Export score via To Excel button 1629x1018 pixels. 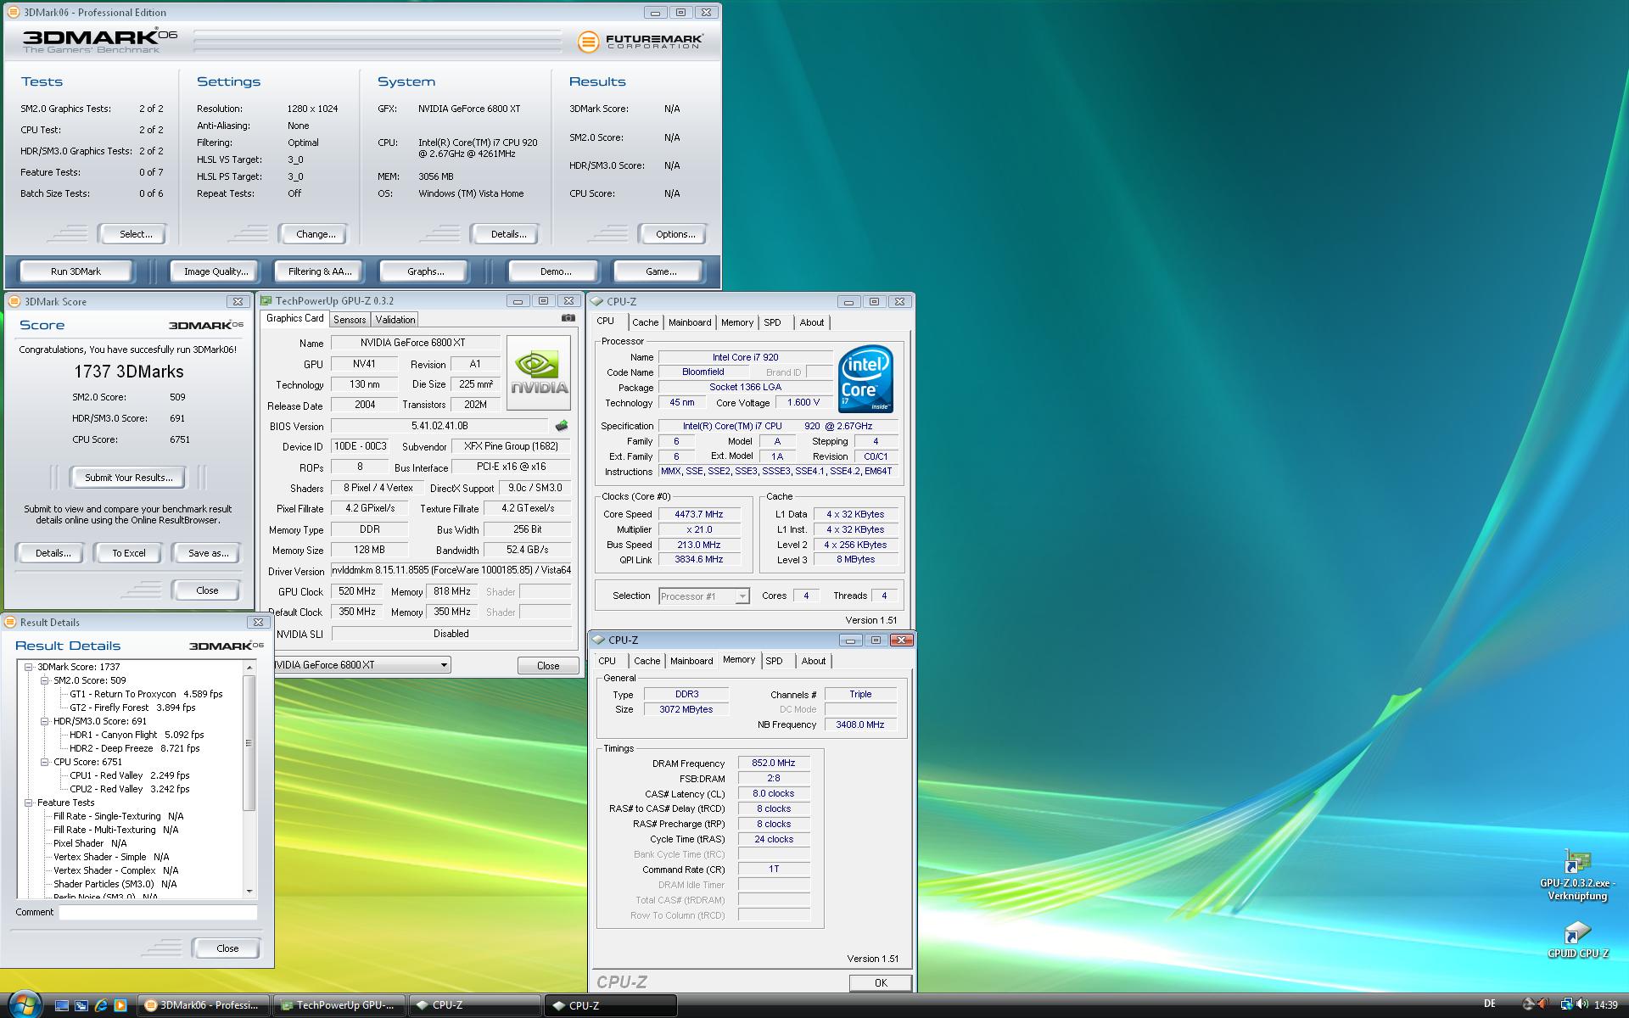[x=129, y=553]
